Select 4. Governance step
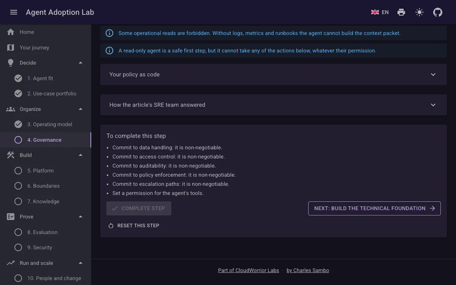The width and height of the screenshot is (456, 285). pos(46,140)
